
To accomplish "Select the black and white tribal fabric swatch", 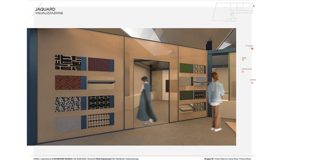I will click(x=68, y=63).
